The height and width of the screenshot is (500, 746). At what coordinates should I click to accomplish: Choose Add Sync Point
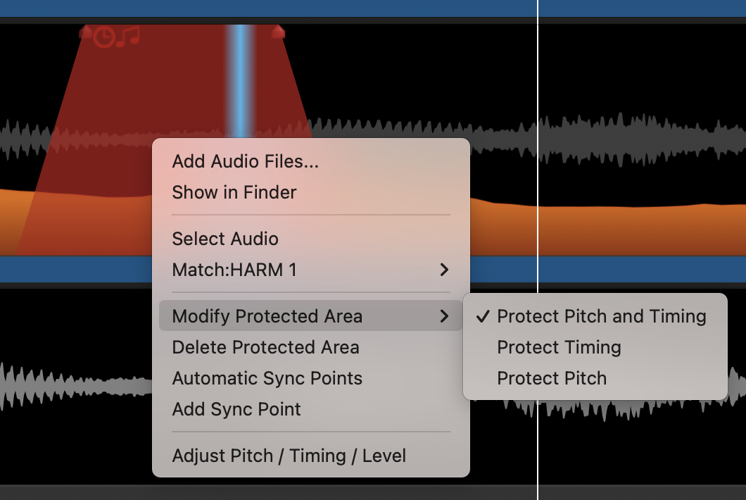point(236,409)
